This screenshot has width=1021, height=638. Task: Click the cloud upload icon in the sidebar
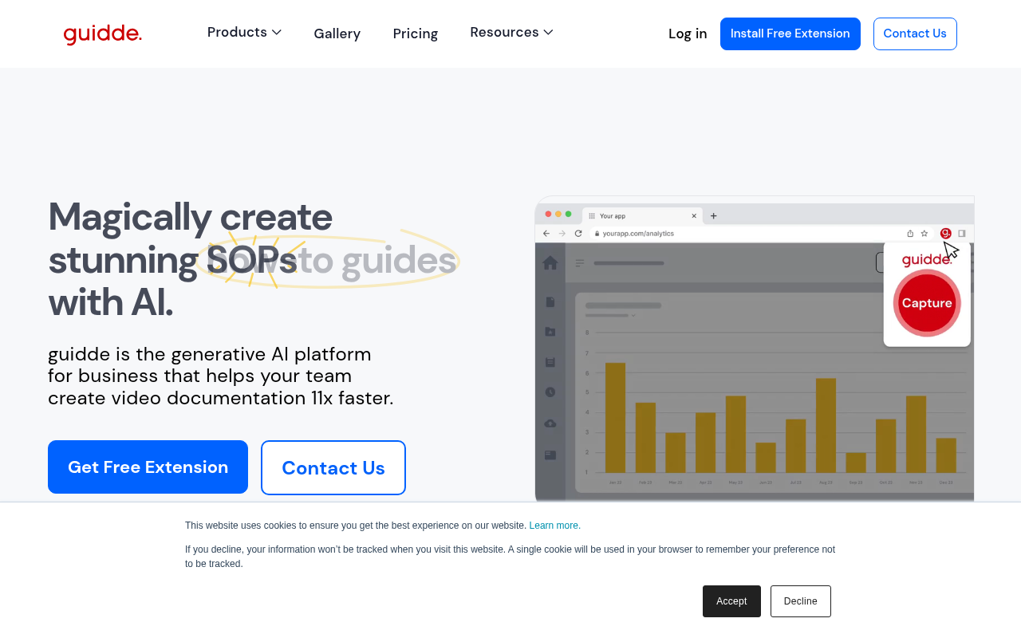point(549,424)
